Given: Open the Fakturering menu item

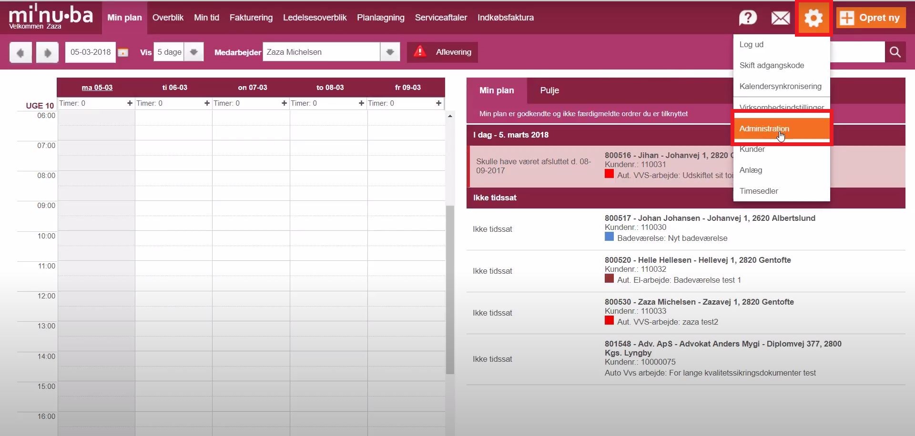Looking at the screenshot, I should [251, 18].
